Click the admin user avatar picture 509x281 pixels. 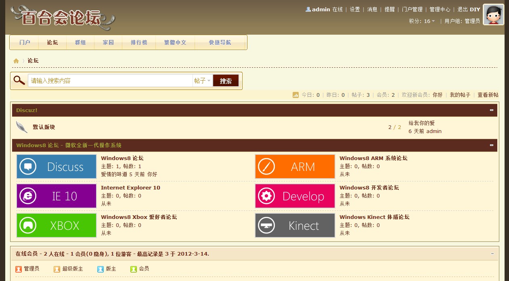493,15
